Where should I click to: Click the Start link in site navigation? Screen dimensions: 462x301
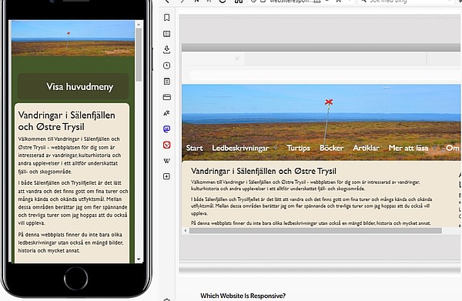(x=195, y=148)
